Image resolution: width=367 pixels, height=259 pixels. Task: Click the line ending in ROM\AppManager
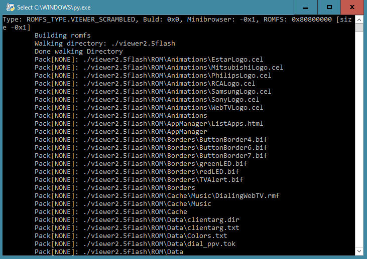(x=121, y=131)
